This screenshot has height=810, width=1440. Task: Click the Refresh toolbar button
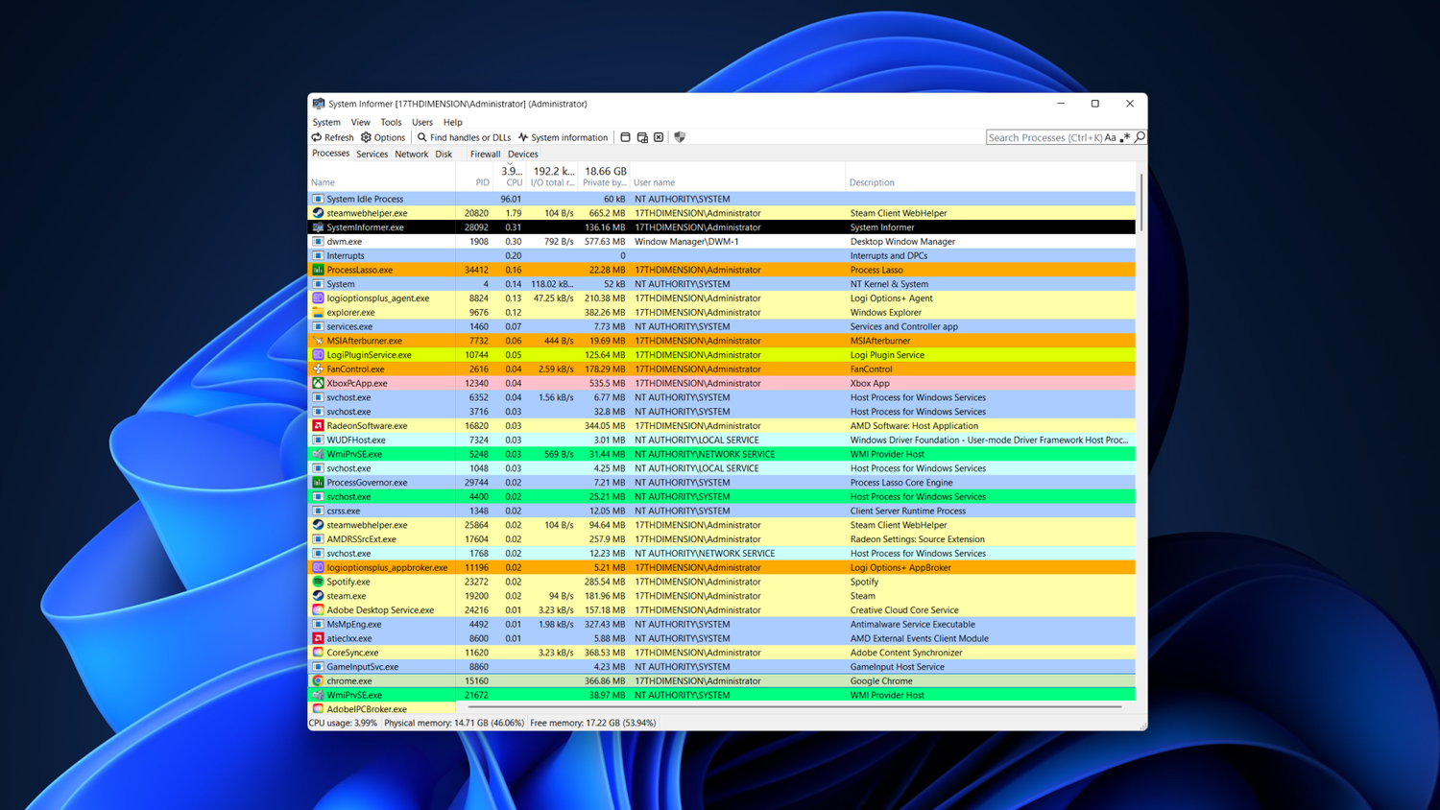[332, 137]
